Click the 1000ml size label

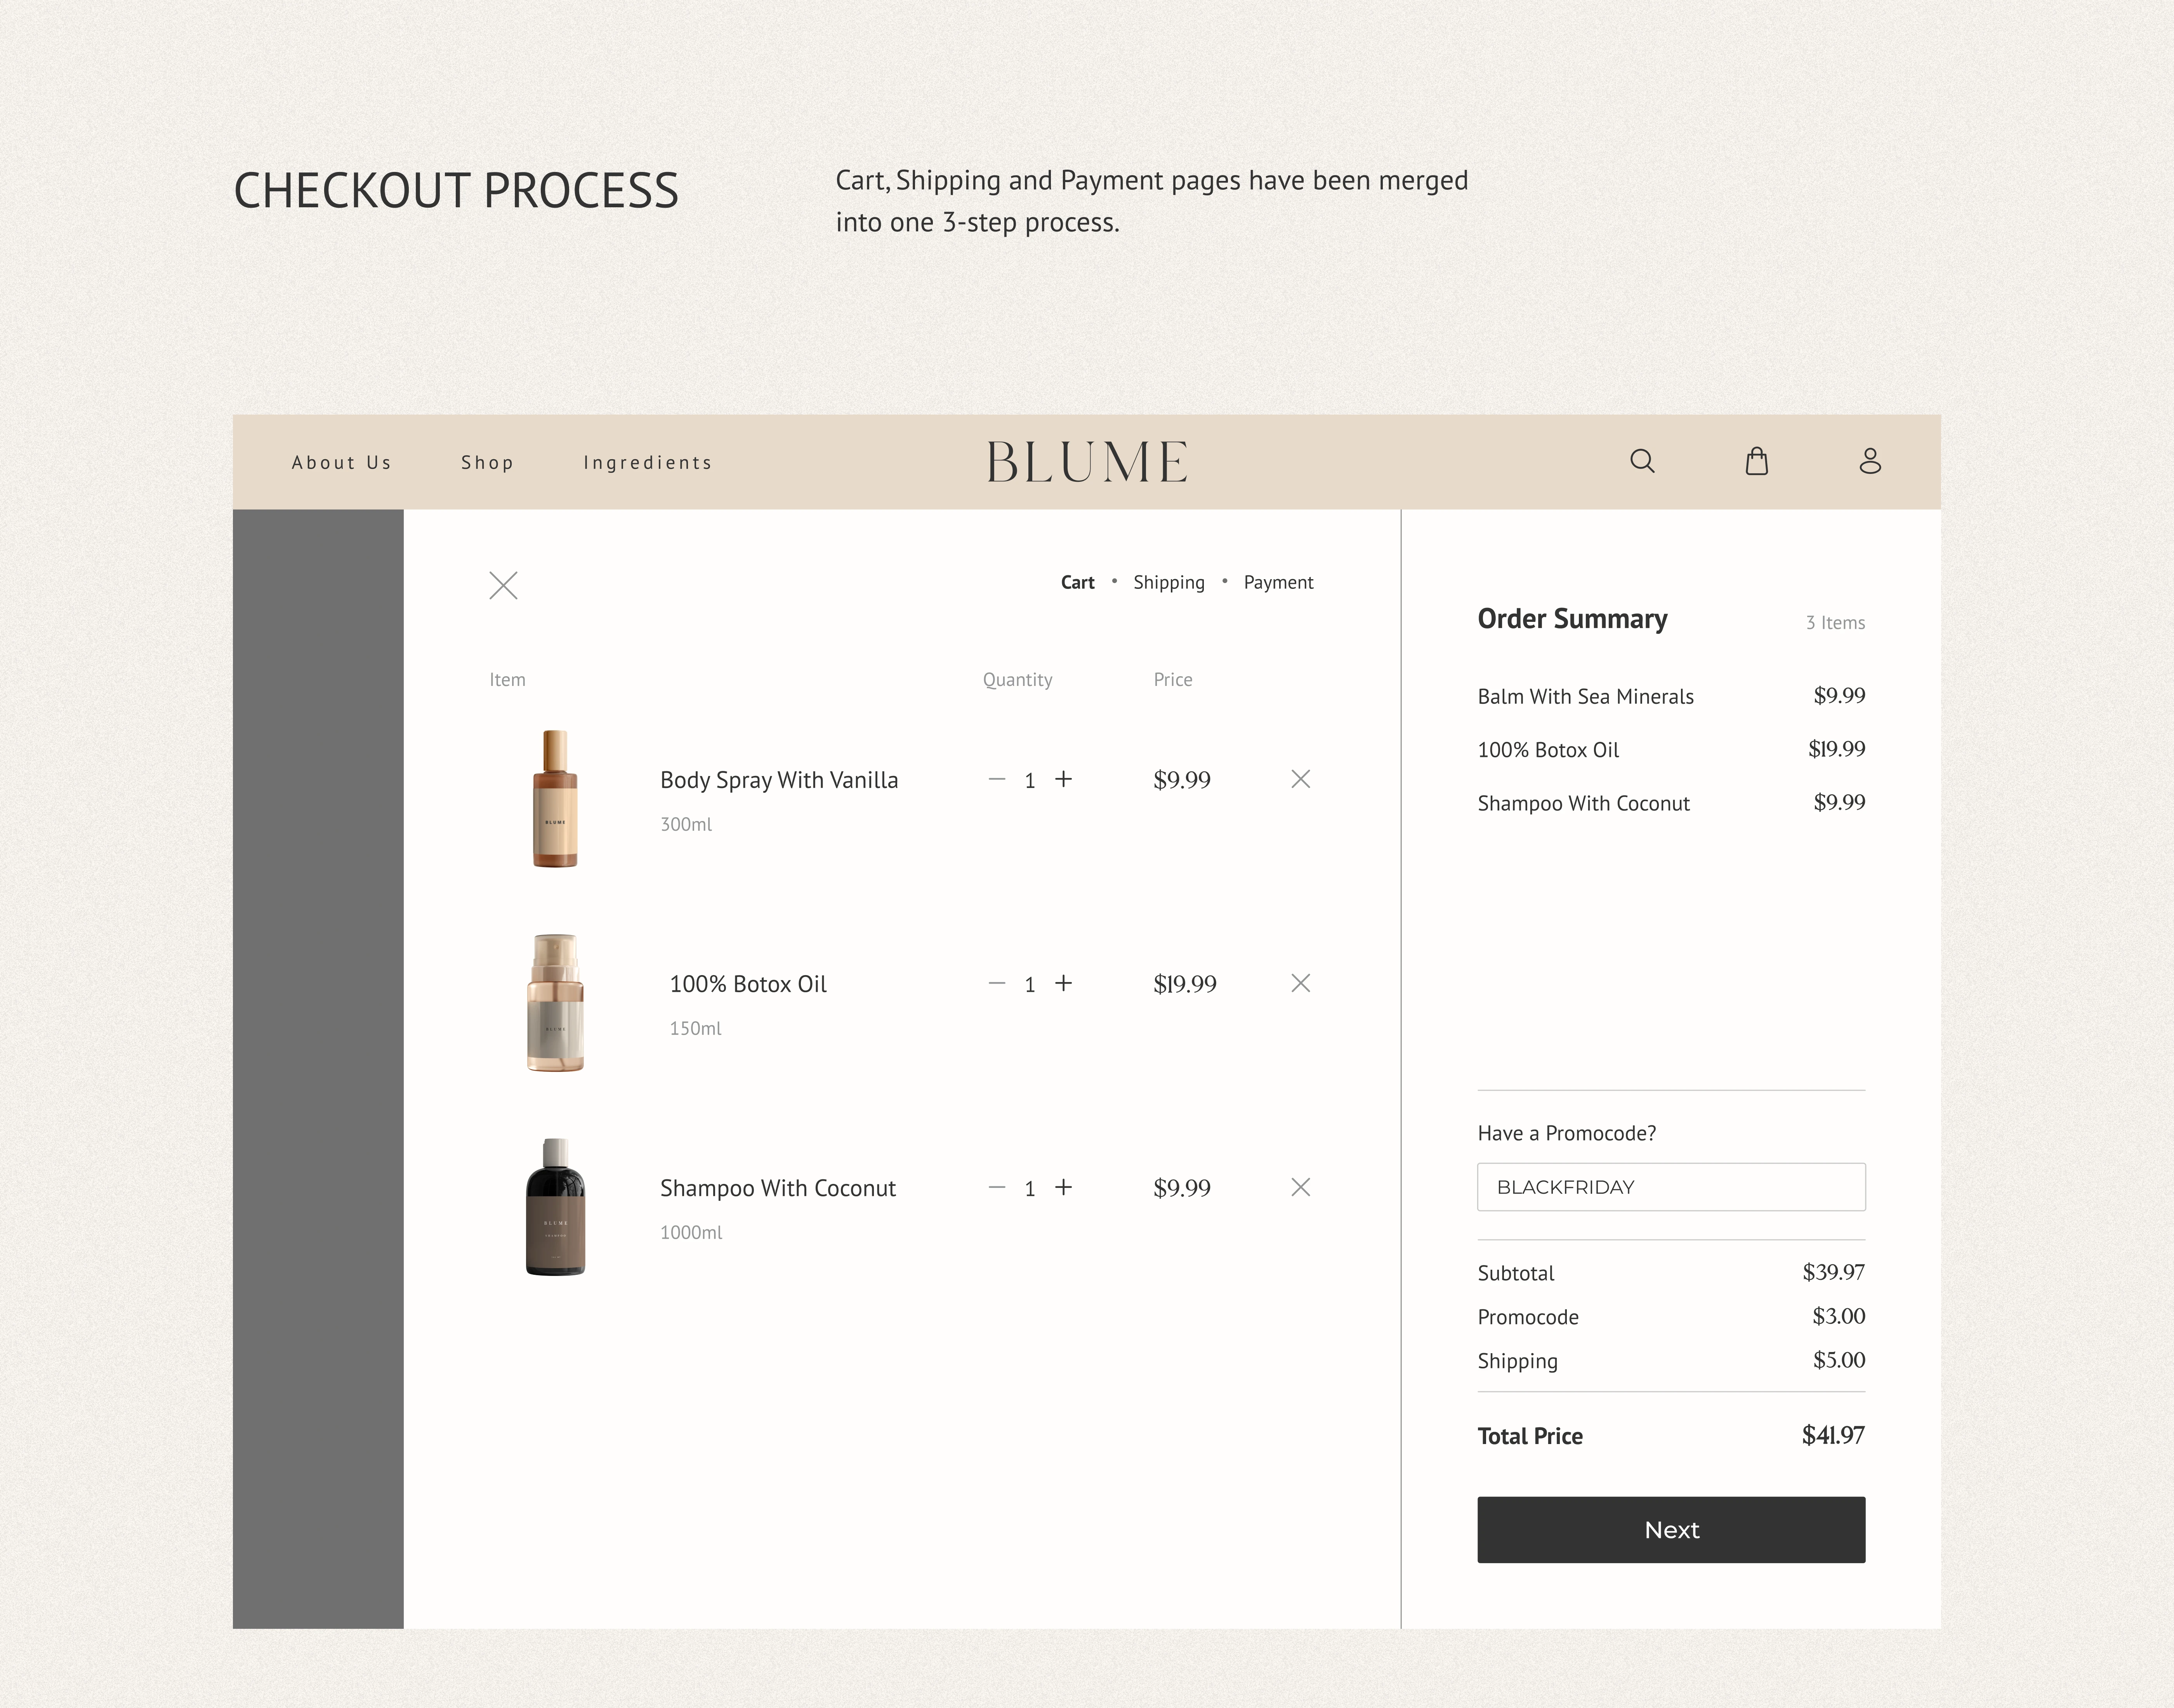coord(691,1232)
